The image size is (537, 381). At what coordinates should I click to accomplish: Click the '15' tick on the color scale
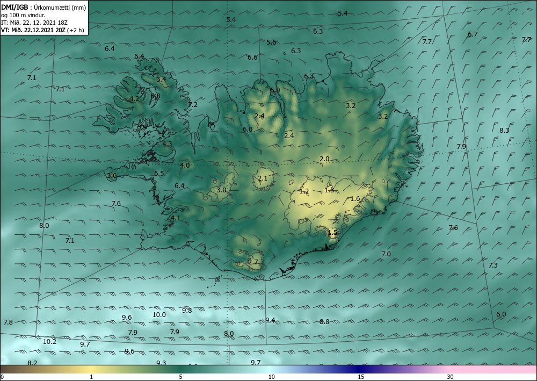361,377
